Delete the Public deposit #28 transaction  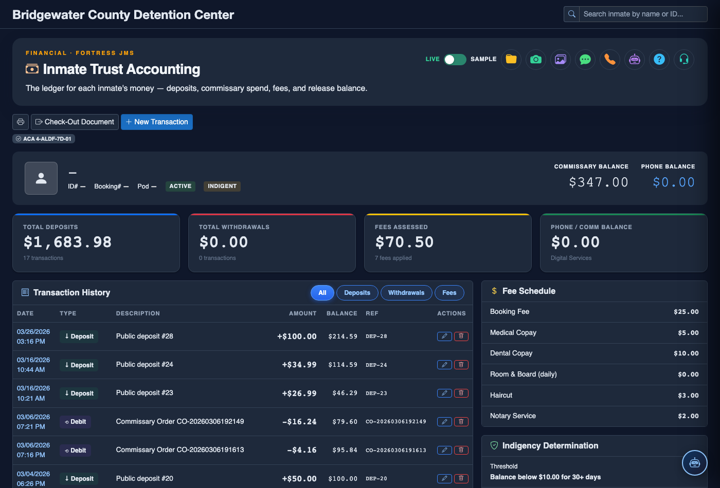461,336
